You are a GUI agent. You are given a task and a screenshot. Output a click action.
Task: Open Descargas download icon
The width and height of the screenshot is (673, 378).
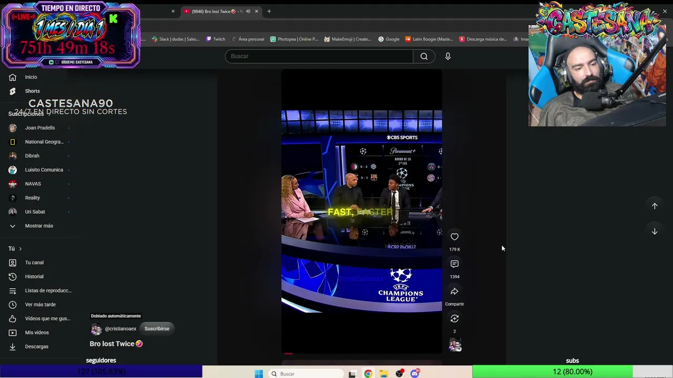coord(13,346)
